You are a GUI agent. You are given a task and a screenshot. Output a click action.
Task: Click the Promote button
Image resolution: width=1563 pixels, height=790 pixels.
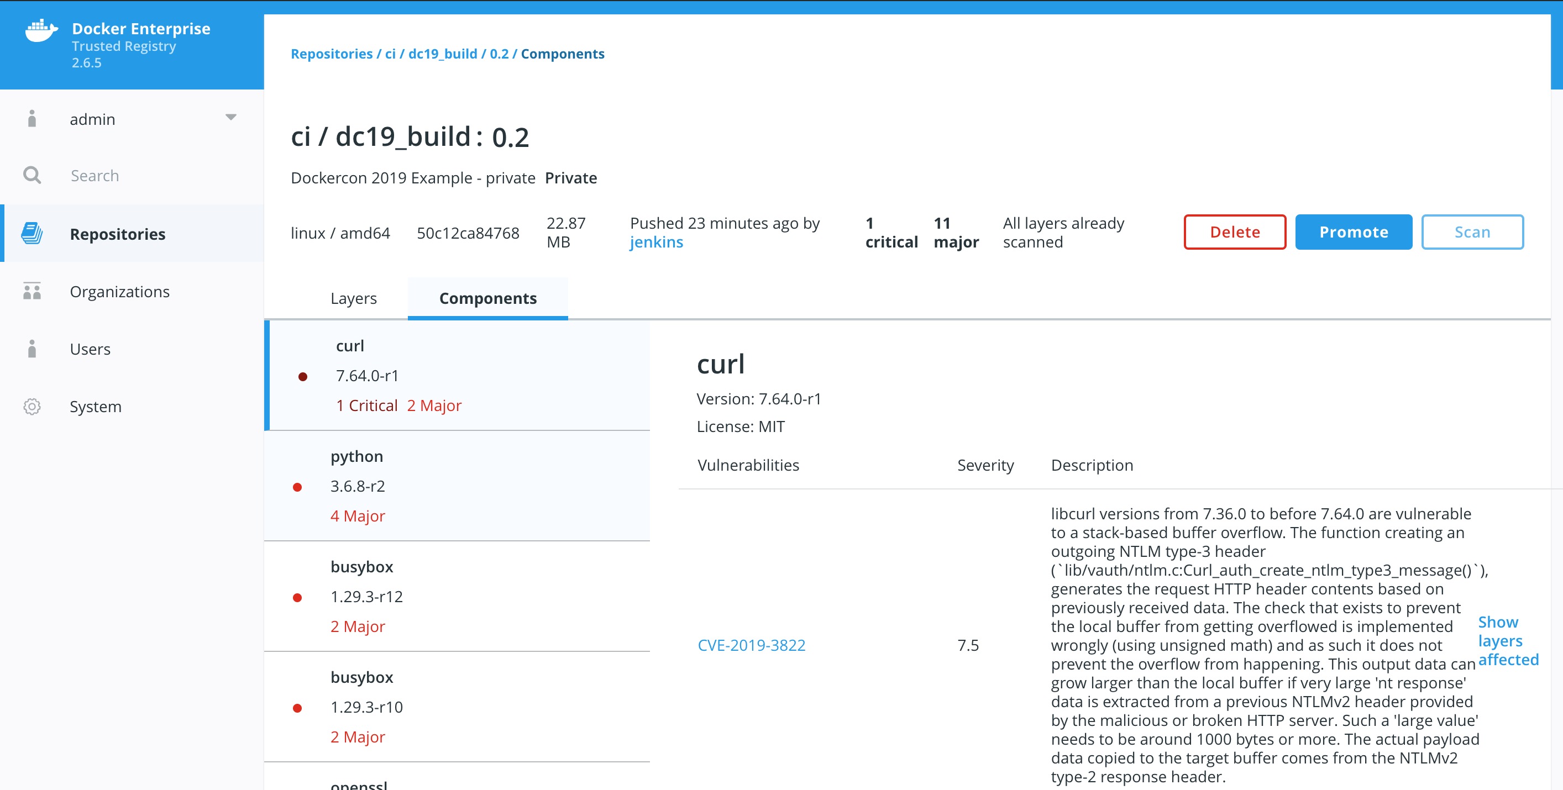point(1353,232)
